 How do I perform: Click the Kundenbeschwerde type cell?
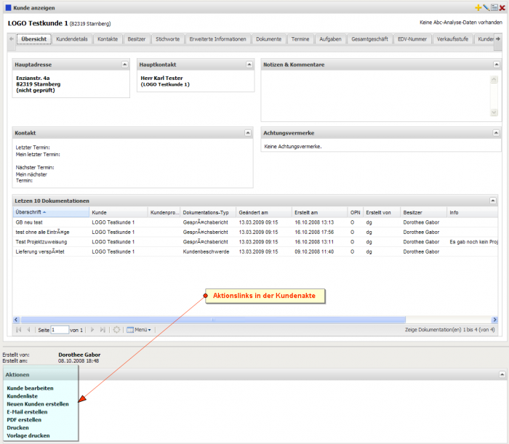tap(206, 251)
